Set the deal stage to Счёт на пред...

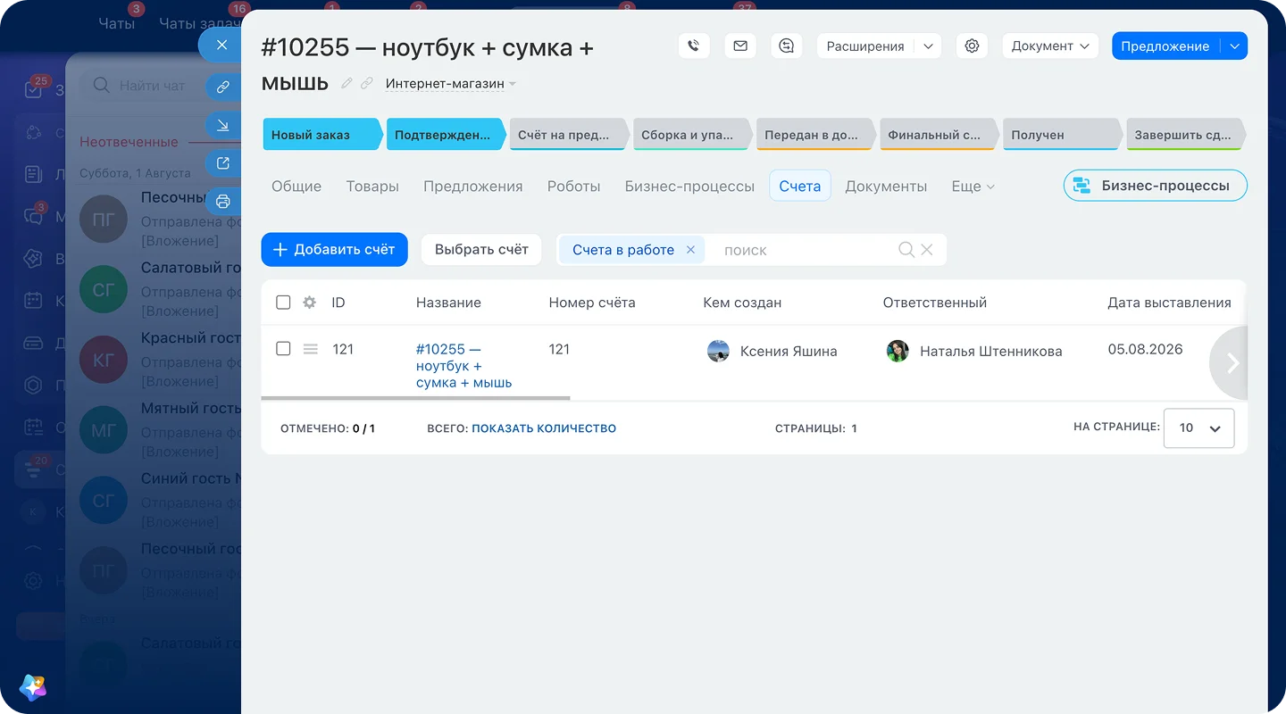(568, 135)
